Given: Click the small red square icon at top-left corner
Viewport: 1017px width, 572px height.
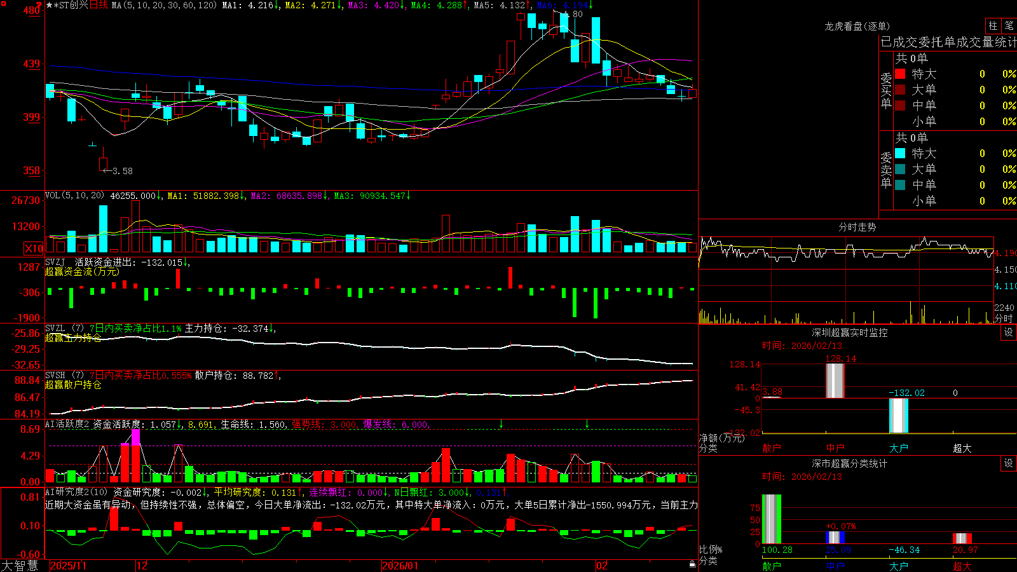Looking at the screenshot, I should 4,4.
